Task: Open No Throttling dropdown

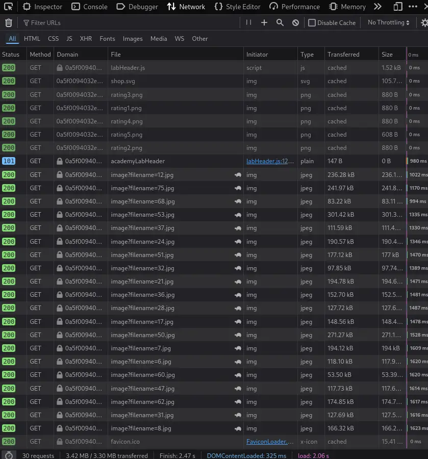Action: [x=389, y=22]
